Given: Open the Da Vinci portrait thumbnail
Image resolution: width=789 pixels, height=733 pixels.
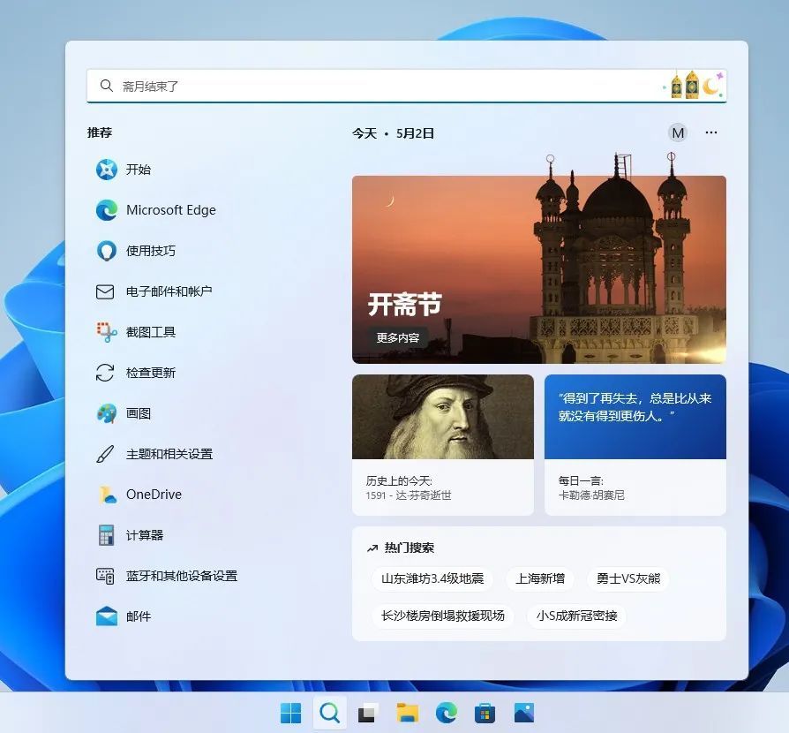Looking at the screenshot, I should [x=443, y=417].
